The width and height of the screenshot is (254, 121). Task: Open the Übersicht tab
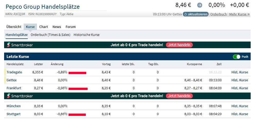(x=14, y=27)
